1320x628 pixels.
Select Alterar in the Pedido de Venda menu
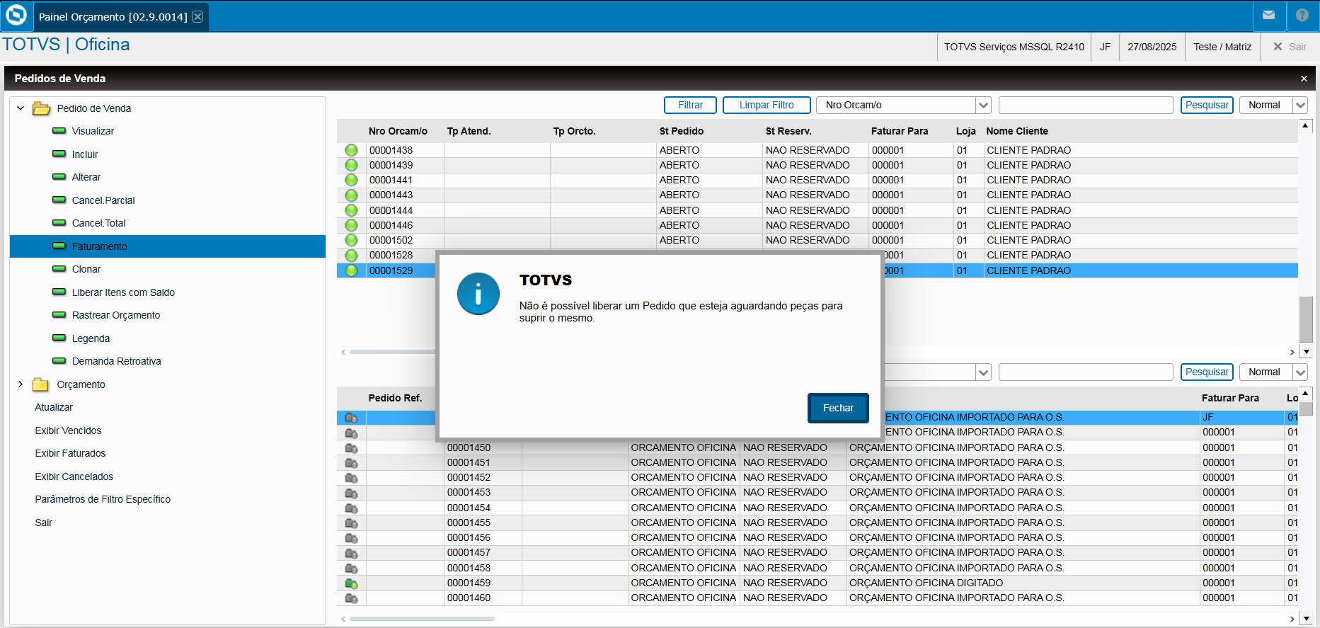[86, 177]
